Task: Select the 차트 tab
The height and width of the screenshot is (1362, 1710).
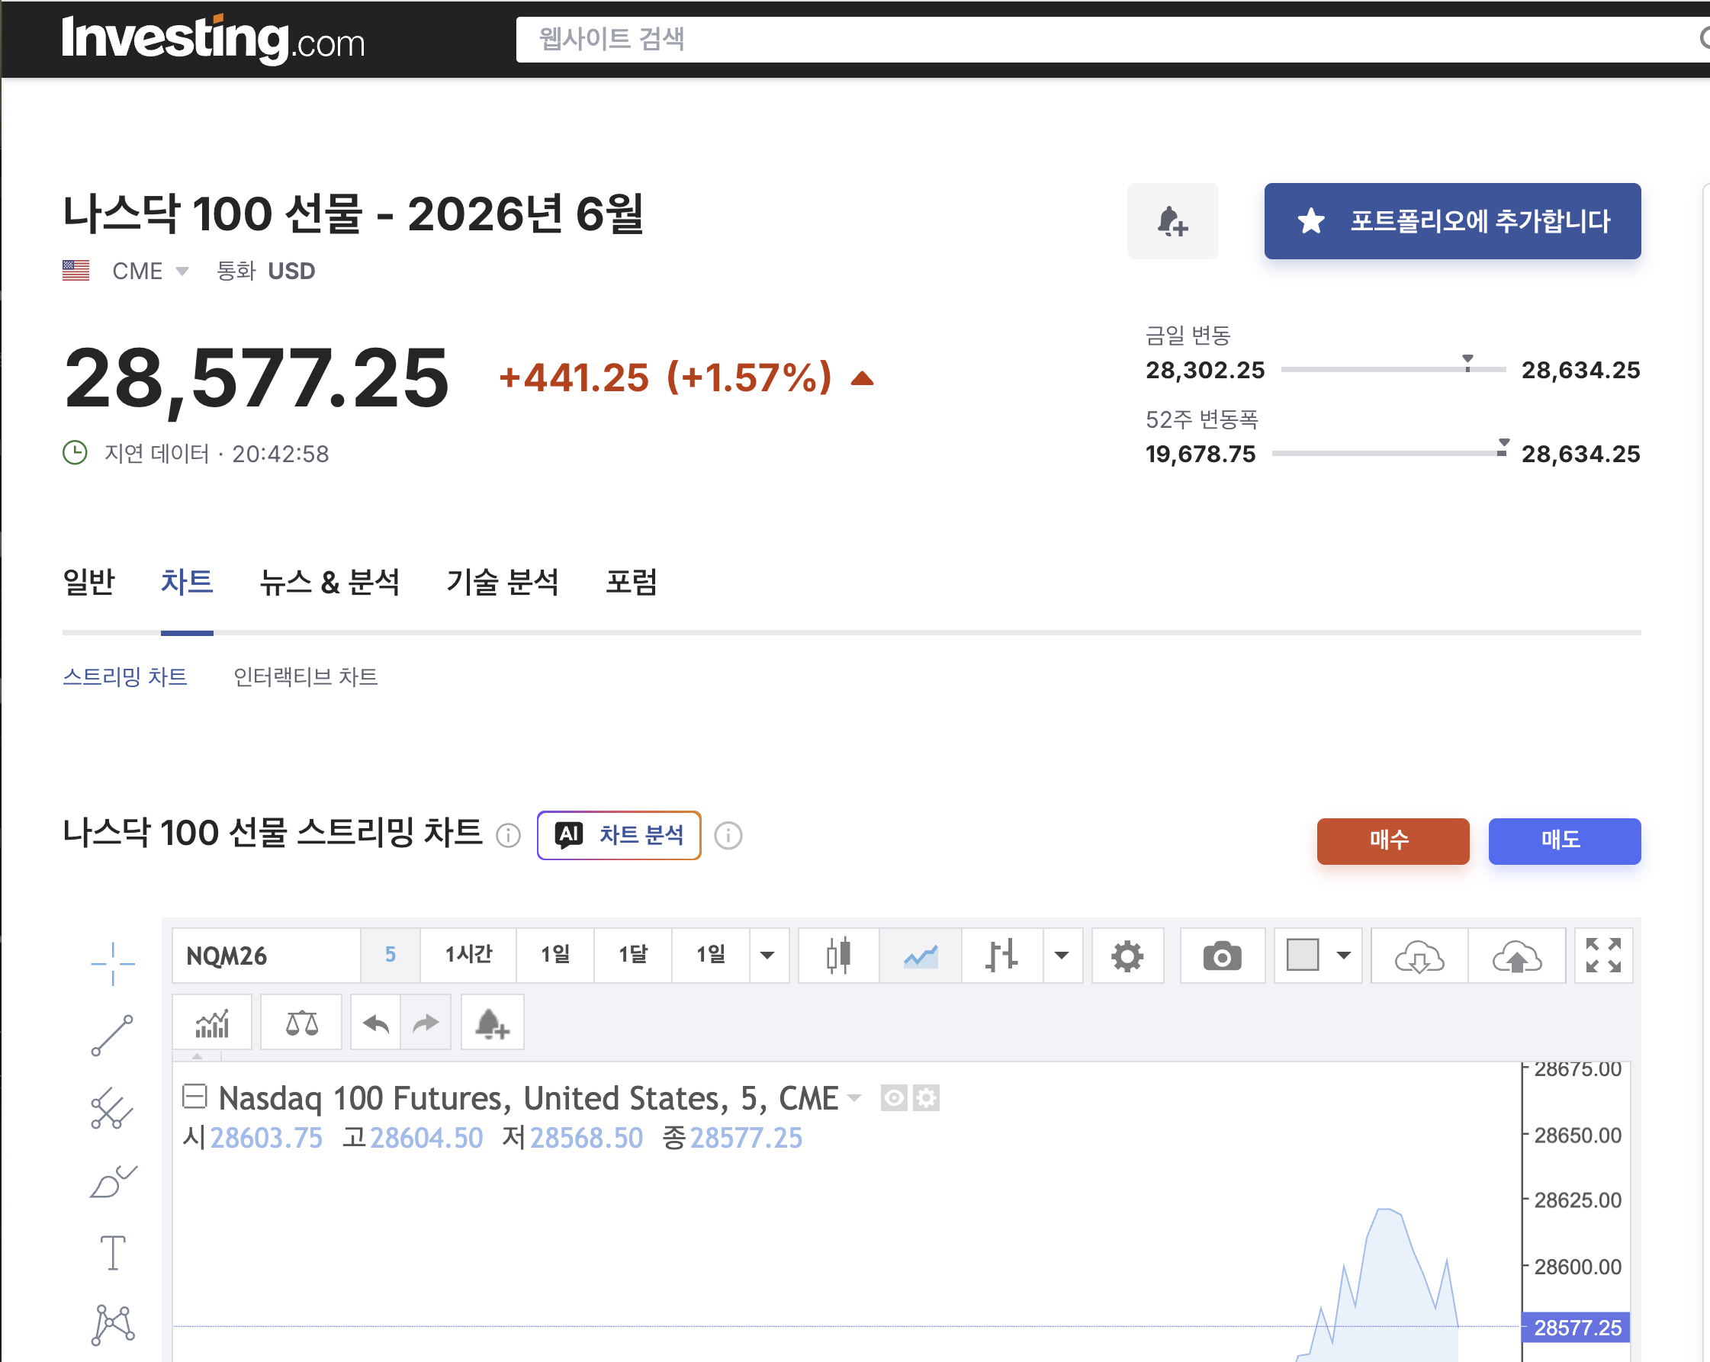Action: tap(187, 581)
